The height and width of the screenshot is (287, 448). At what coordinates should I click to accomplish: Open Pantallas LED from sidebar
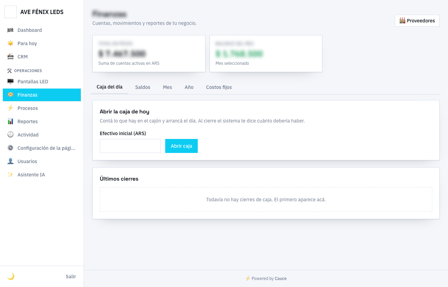pos(42,82)
